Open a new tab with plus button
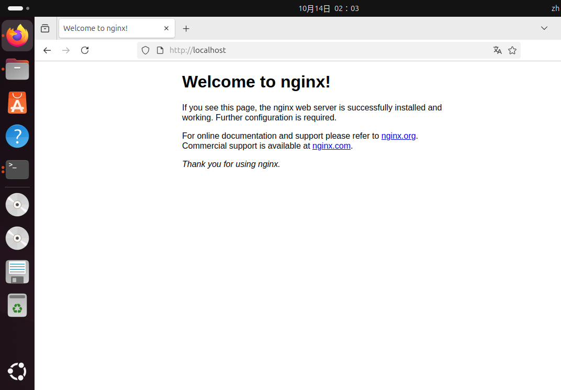561x390 pixels. coord(186,29)
